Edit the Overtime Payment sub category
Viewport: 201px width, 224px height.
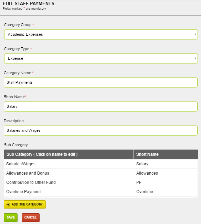23,192
